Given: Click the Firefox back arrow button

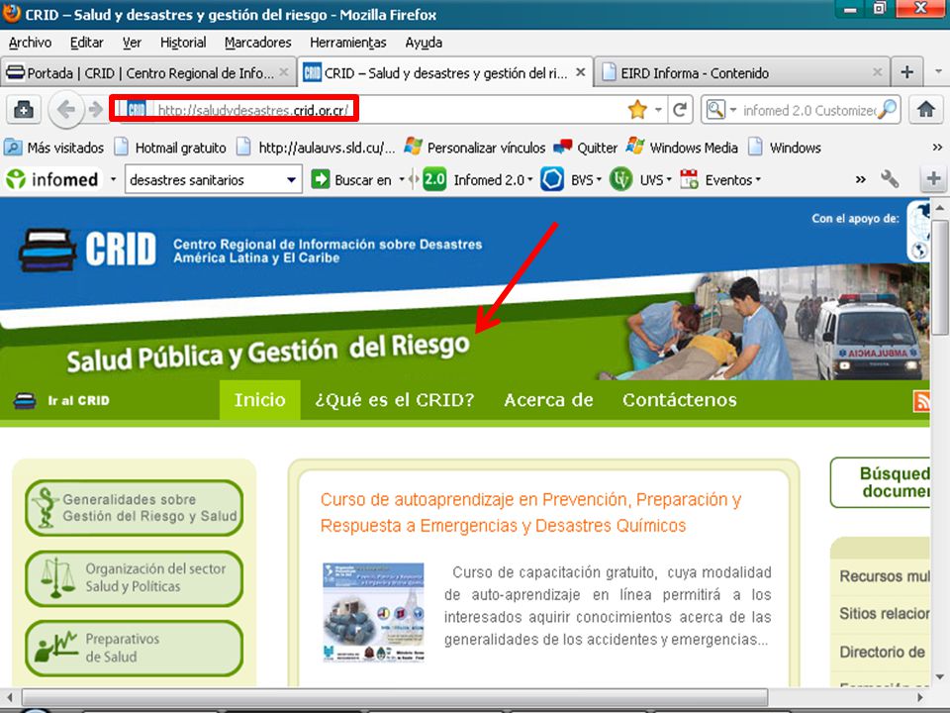Looking at the screenshot, I should (x=66, y=110).
